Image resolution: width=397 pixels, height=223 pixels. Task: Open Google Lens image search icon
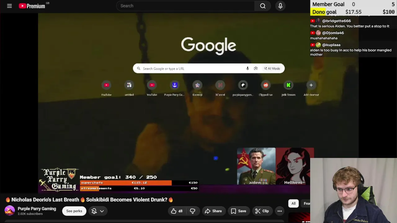256,68
